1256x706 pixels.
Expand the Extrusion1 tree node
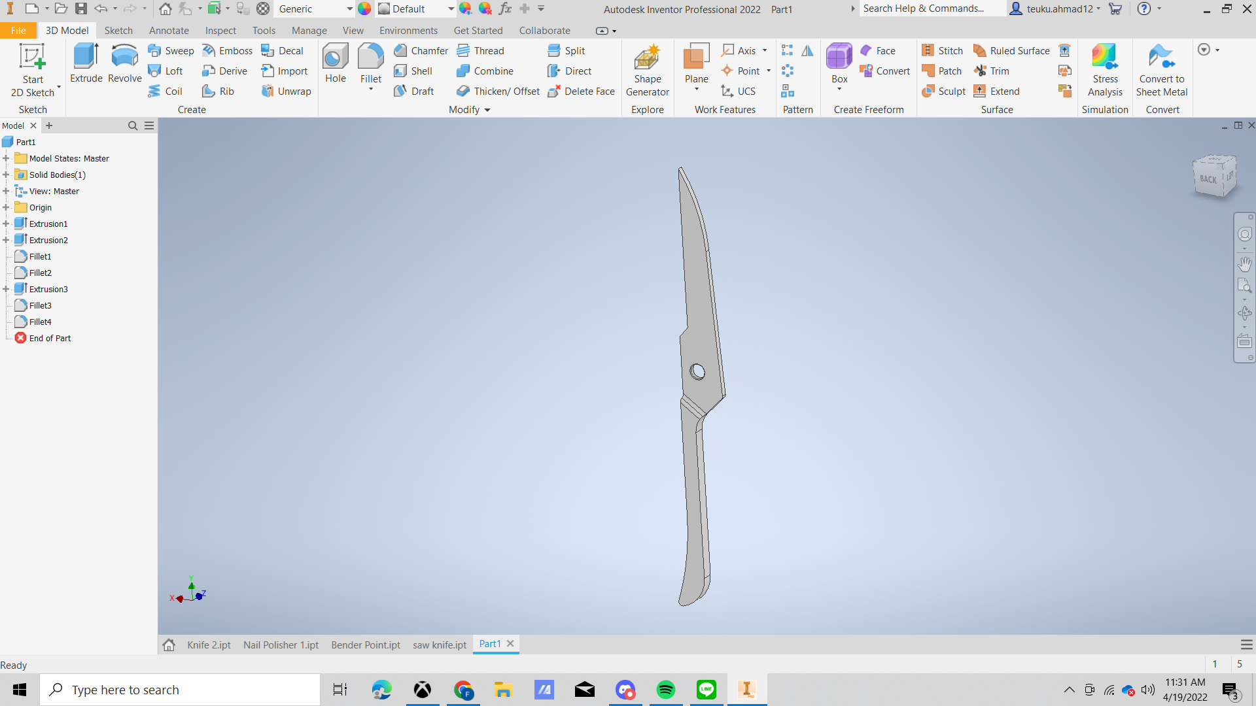coord(6,224)
